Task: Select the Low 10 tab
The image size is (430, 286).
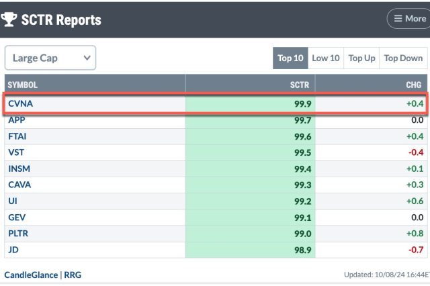Action: tap(326, 58)
